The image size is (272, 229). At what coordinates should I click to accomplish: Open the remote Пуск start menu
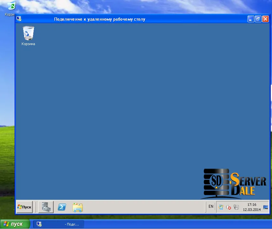tap(24, 207)
